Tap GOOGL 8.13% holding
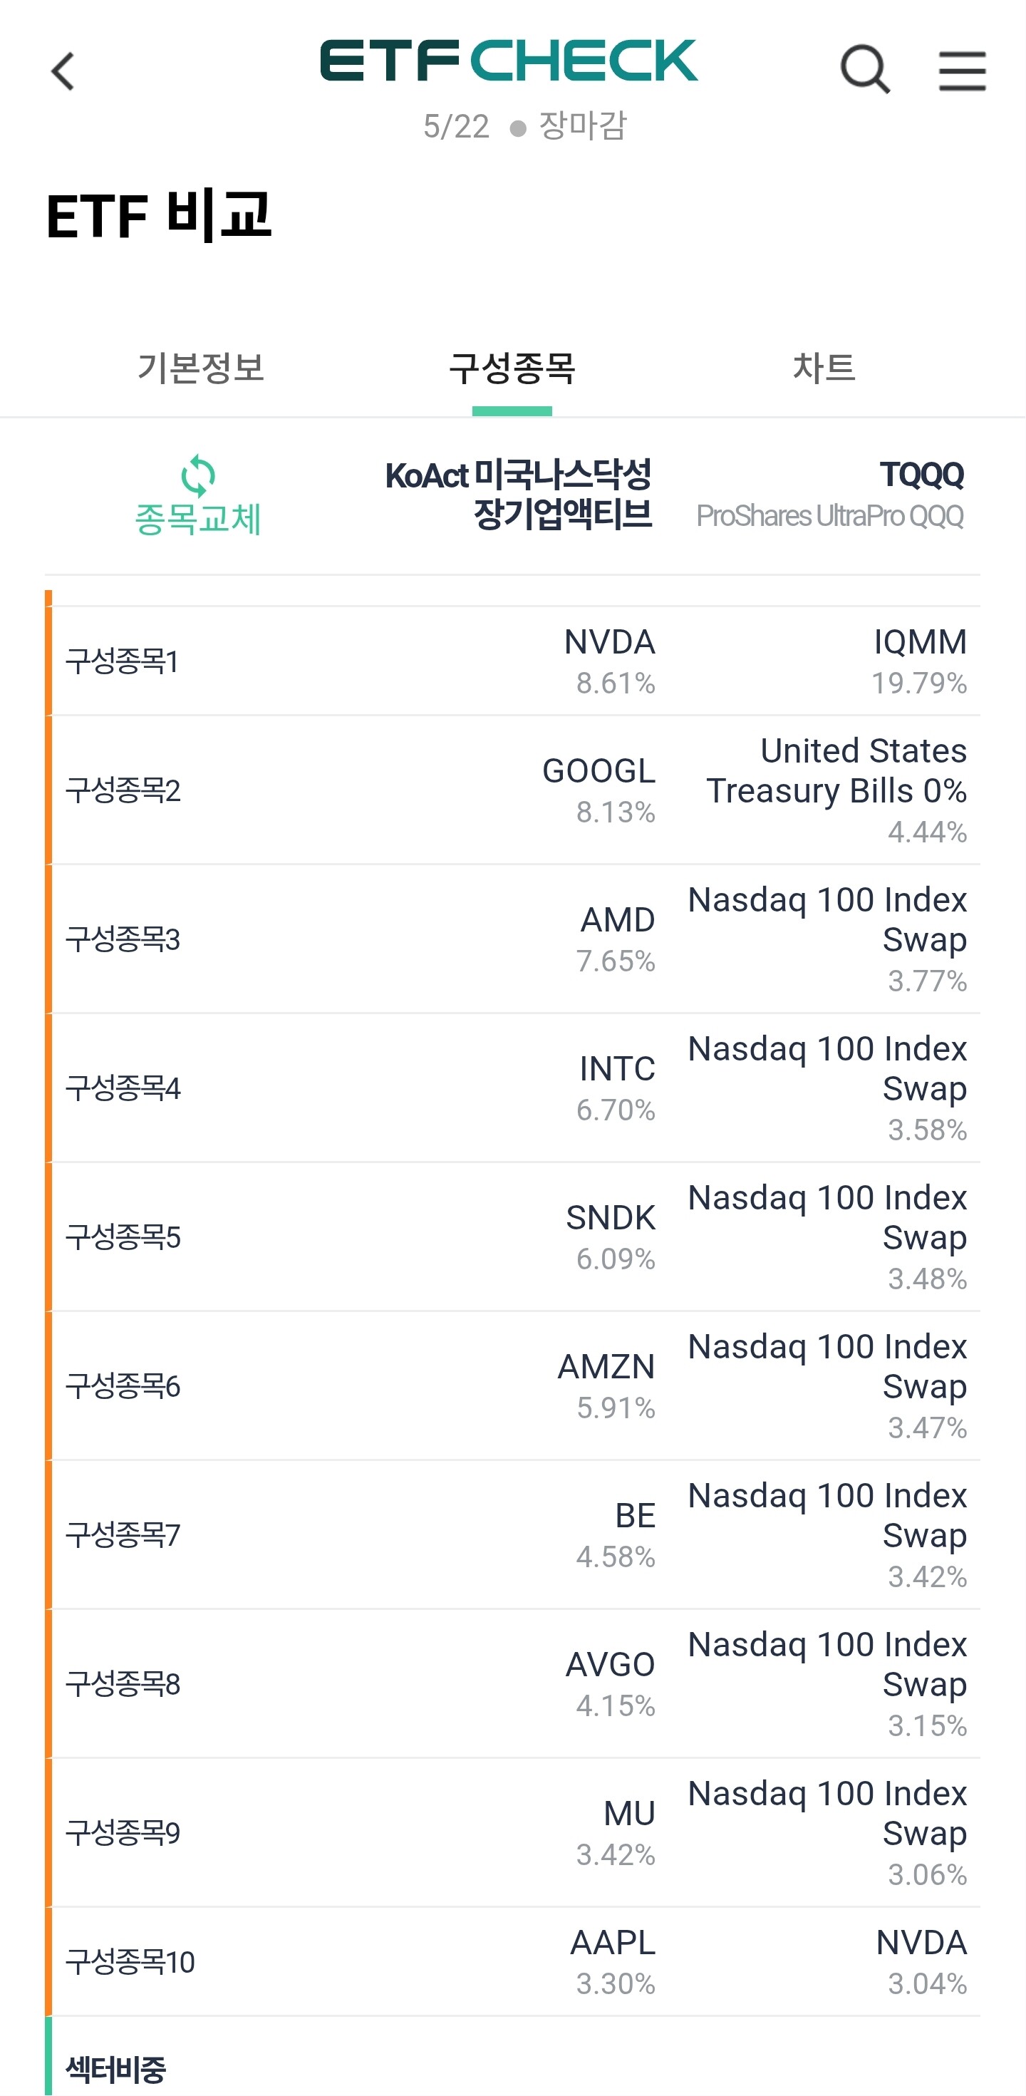 [598, 790]
